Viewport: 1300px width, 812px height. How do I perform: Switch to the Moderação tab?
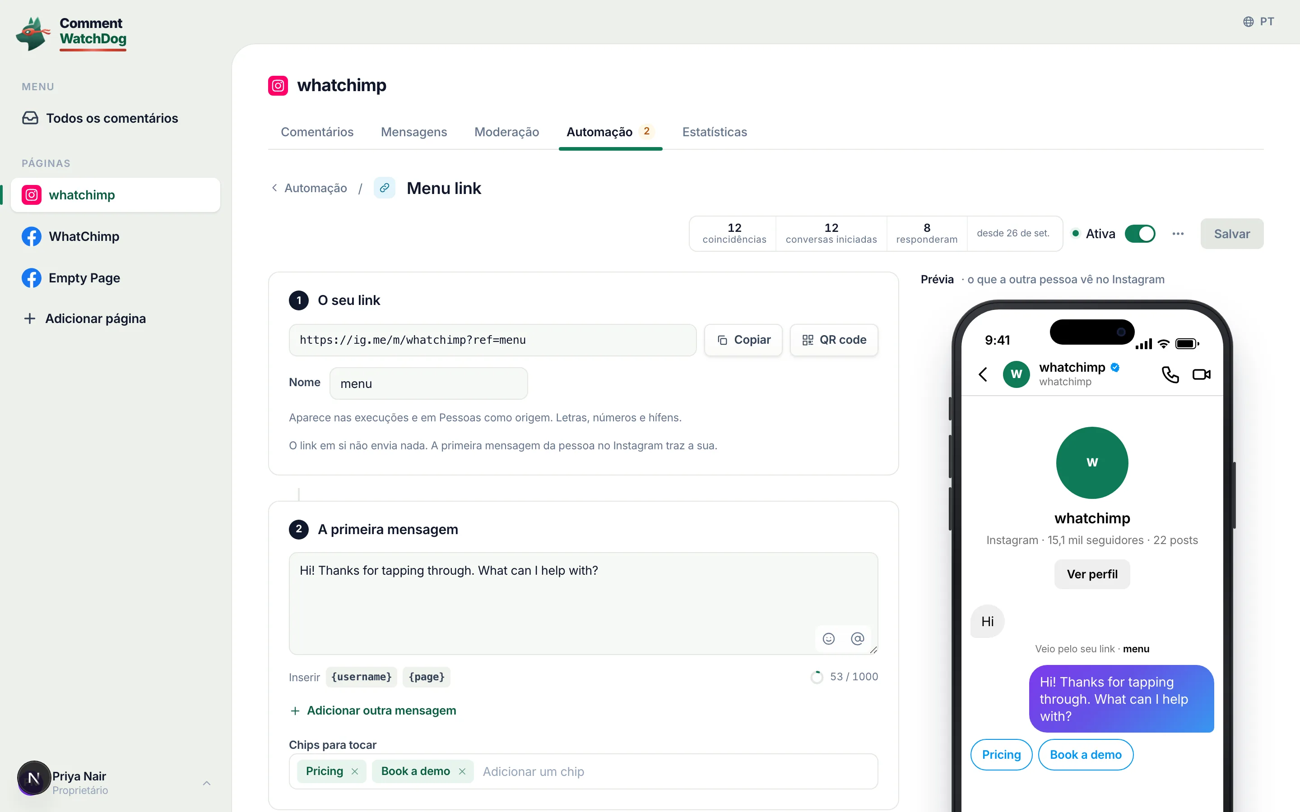506,132
